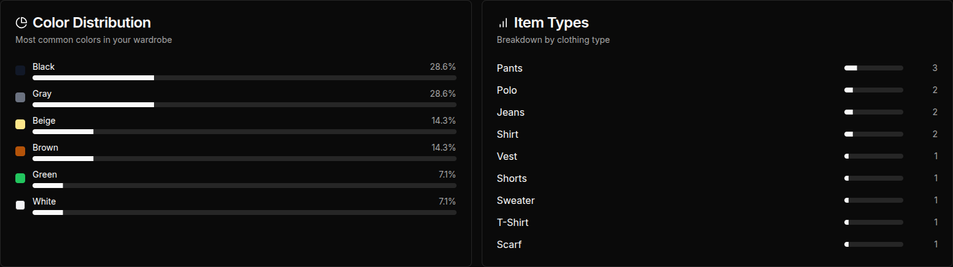Click the Item Types heading
This screenshot has width=953, height=267.
pyautogui.click(x=551, y=23)
